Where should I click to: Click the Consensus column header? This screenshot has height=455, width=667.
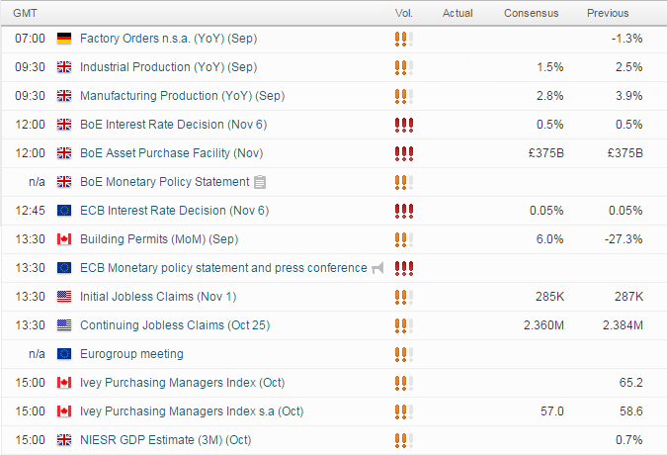pyautogui.click(x=531, y=13)
